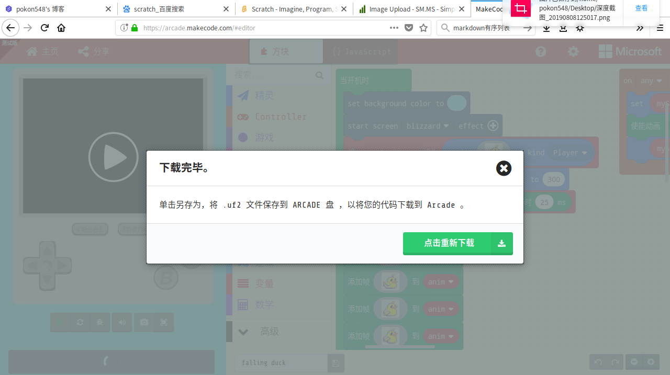Click the 点击重新下载 button

coord(458,243)
